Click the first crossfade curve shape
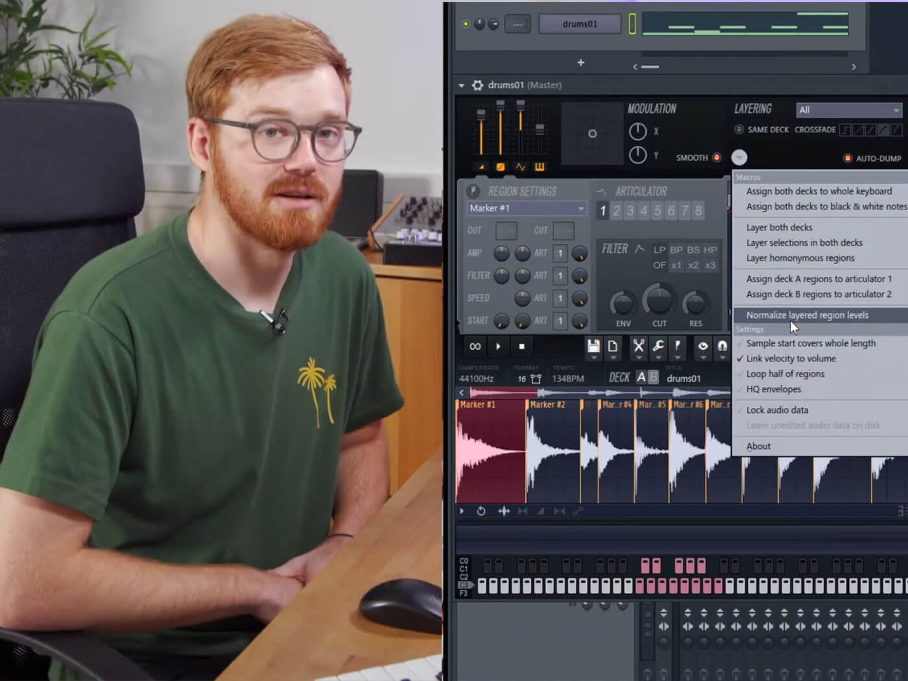The height and width of the screenshot is (681, 908). [845, 130]
